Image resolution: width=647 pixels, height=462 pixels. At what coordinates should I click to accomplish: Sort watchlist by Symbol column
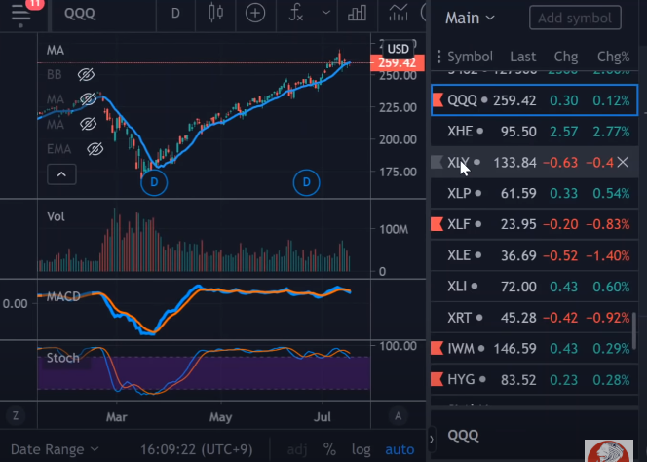click(470, 57)
